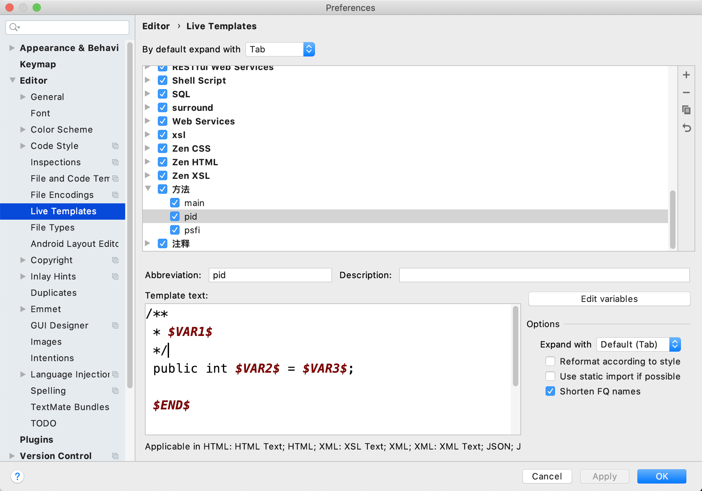Screen dimensions: 702x491
Task: Open Expand with Default (Tab) dropdown
Action: pos(639,344)
